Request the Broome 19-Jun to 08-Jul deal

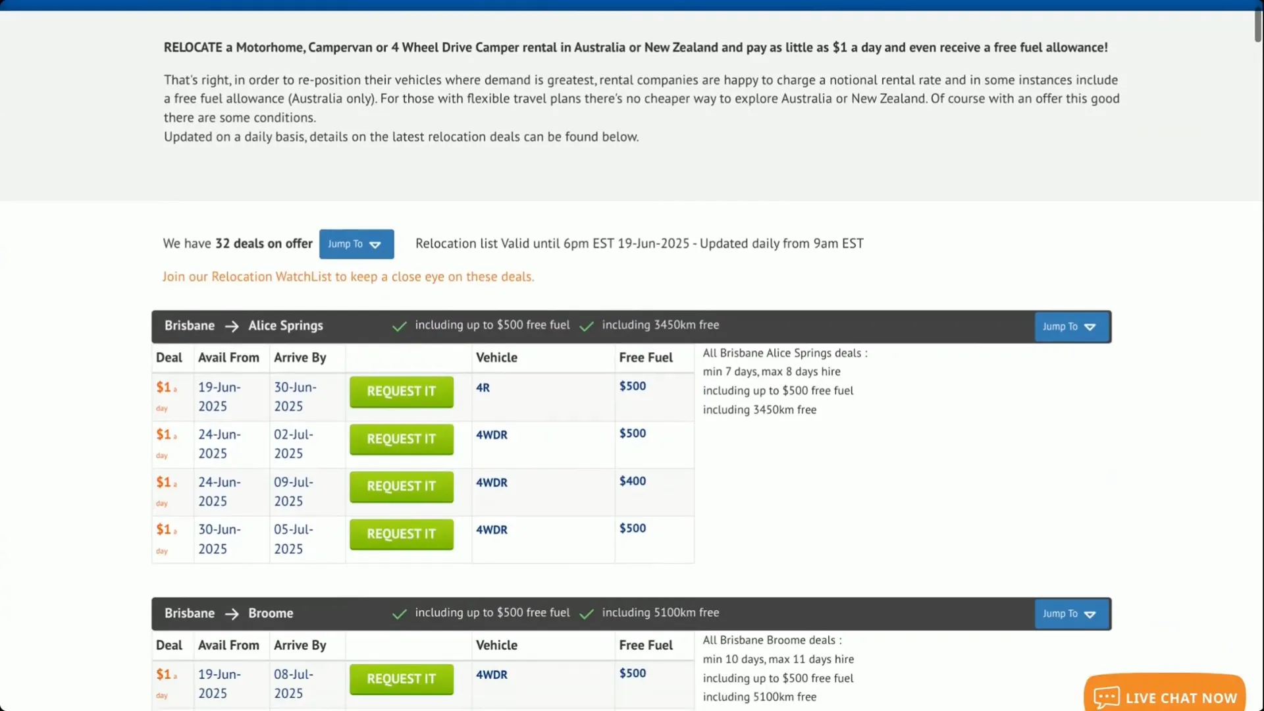point(401,679)
